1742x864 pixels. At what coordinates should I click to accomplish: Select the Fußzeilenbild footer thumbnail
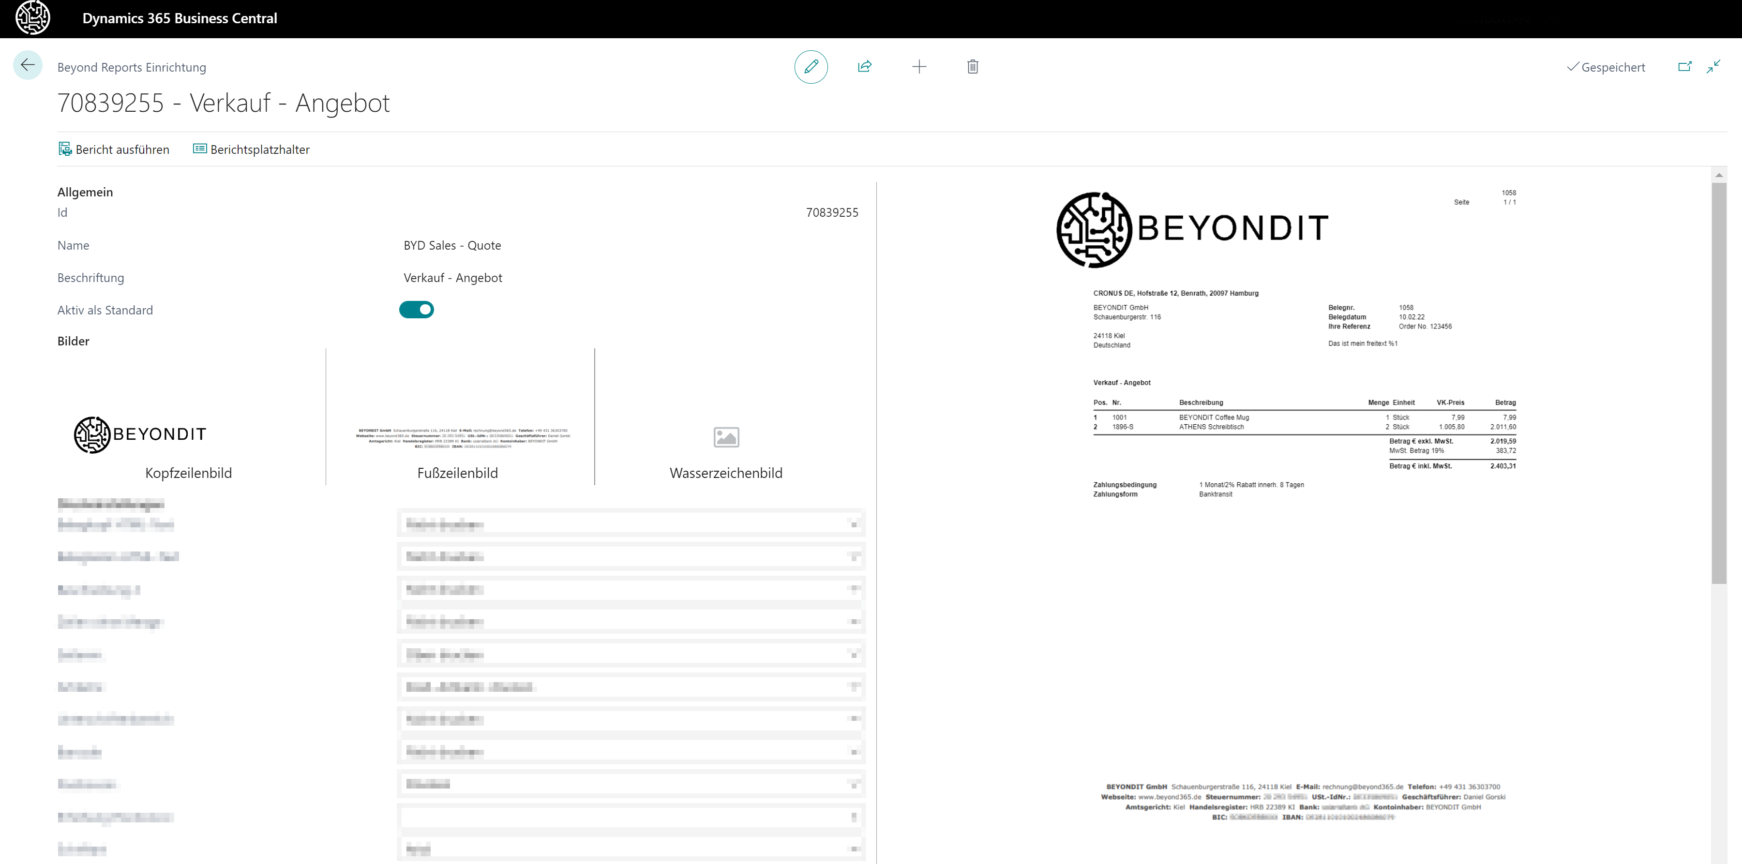click(x=463, y=438)
